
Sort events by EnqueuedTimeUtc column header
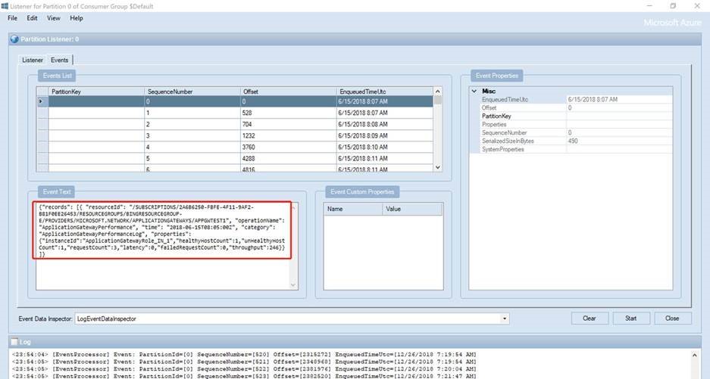[x=363, y=92]
